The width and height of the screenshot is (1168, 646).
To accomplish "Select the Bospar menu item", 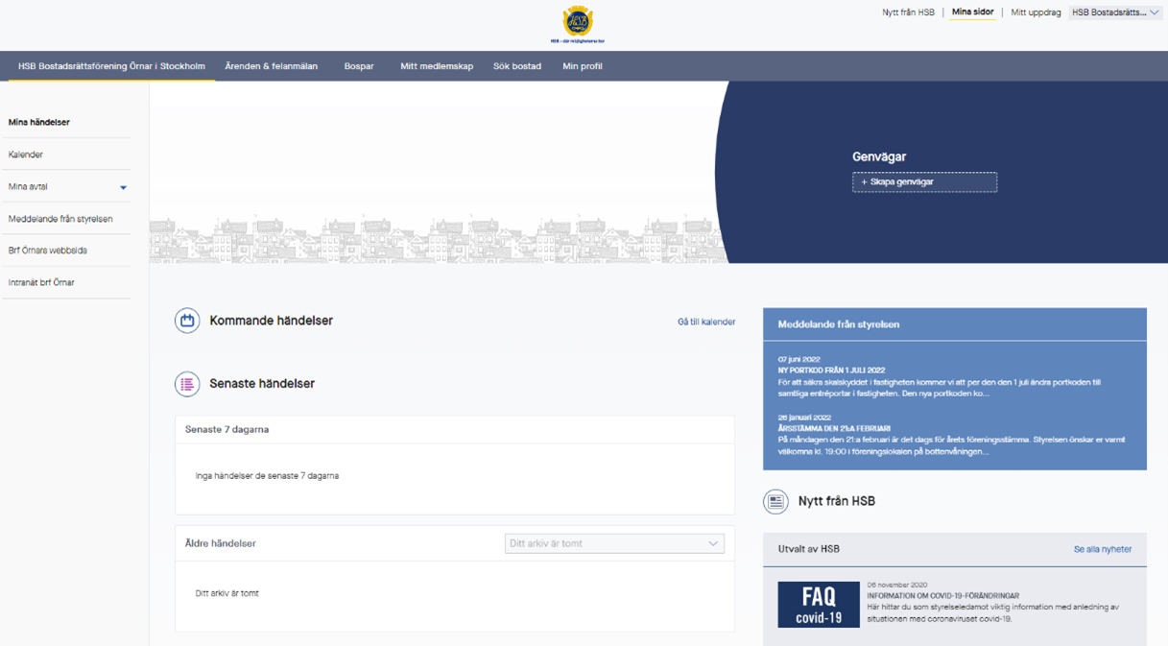I will click(359, 66).
